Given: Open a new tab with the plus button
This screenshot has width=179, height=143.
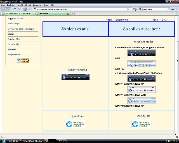Looking at the screenshot, I should [72, 14].
